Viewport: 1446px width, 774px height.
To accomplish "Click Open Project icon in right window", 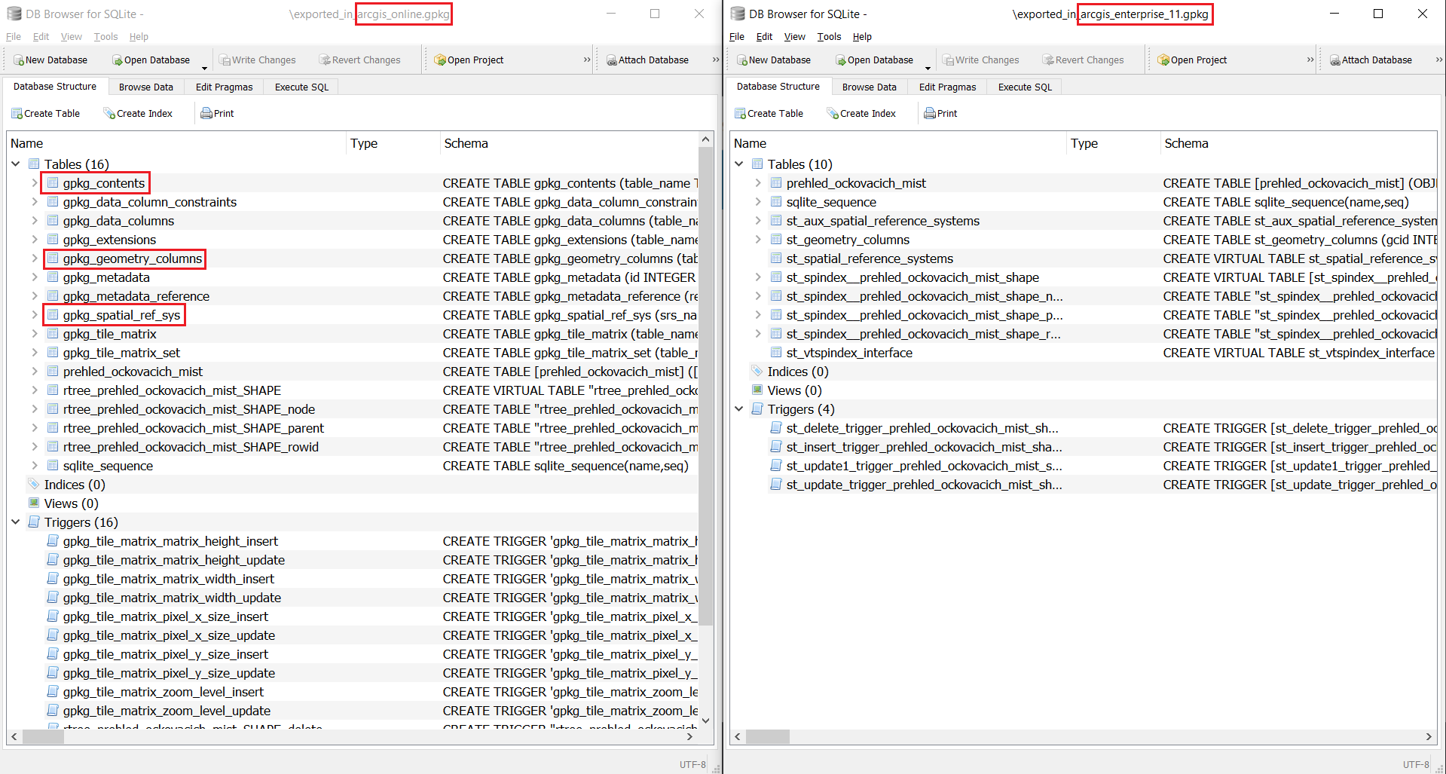I will click(1164, 60).
